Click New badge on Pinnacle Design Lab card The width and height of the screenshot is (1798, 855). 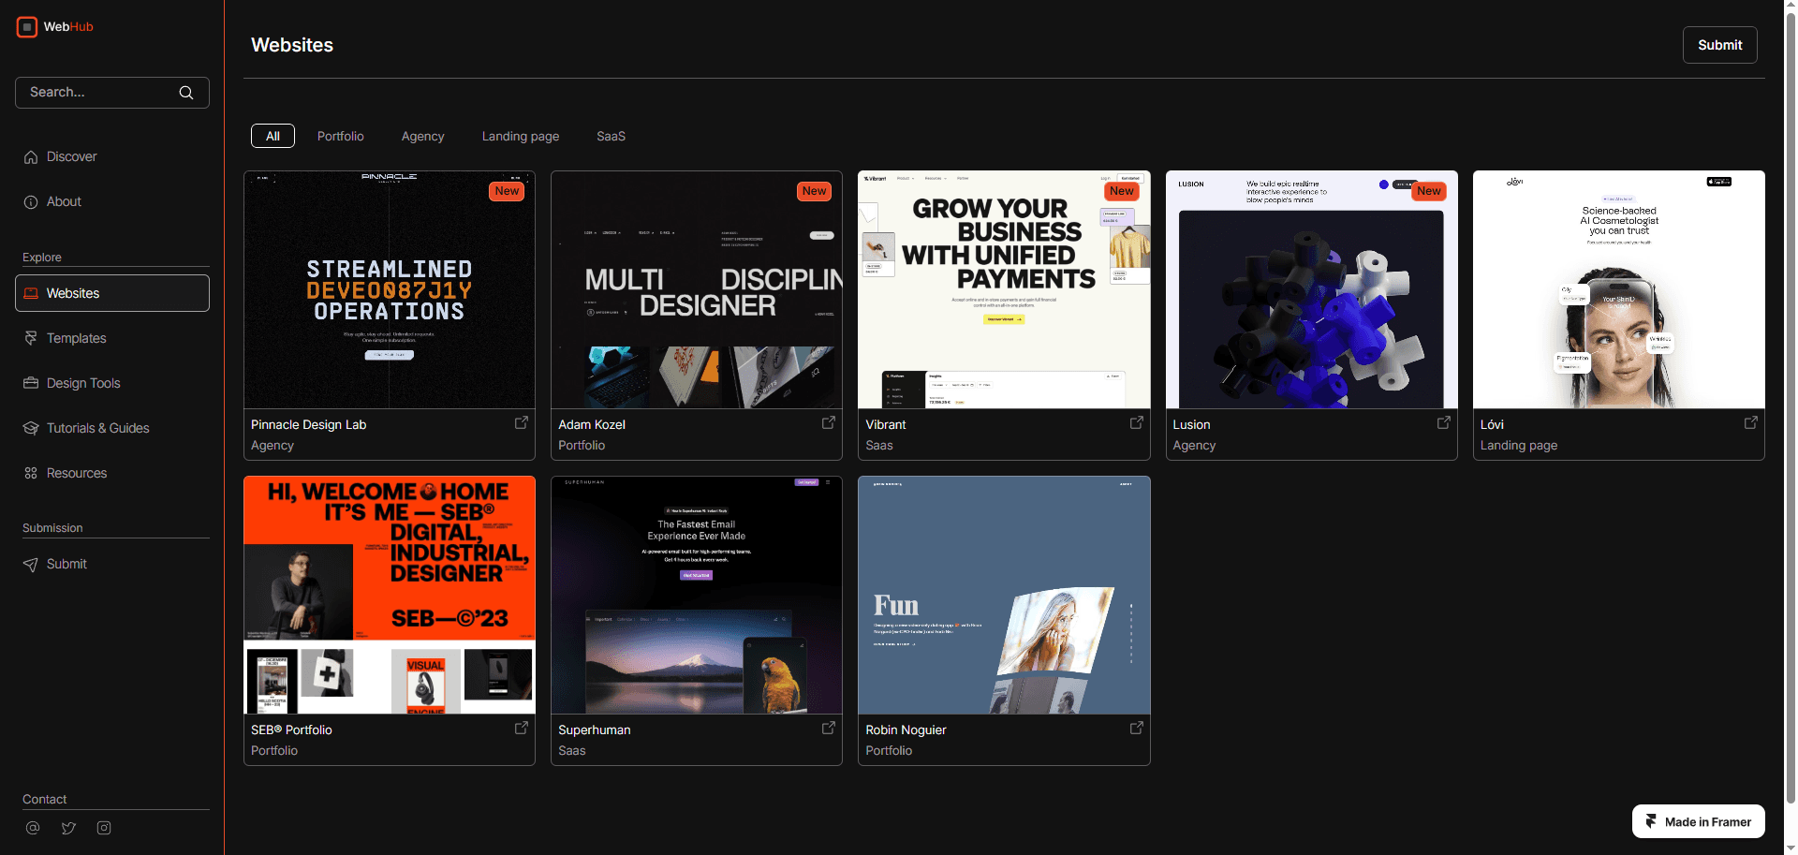507,191
